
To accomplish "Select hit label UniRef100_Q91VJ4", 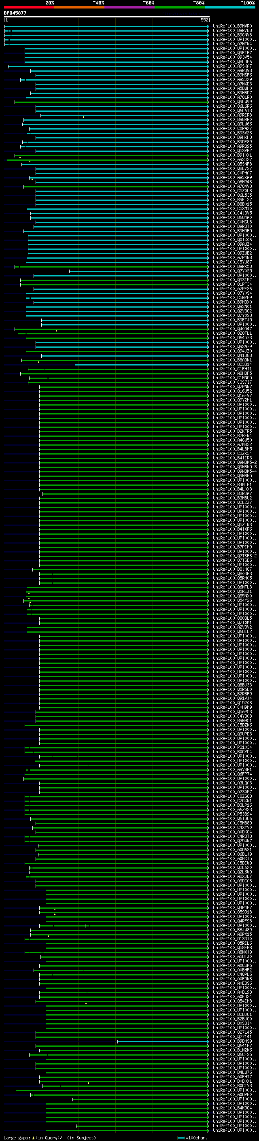I will coord(232,699).
